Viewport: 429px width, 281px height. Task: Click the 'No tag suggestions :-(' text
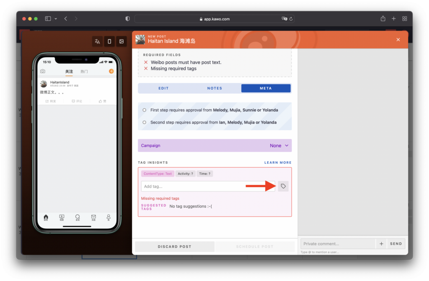tap(191, 206)
